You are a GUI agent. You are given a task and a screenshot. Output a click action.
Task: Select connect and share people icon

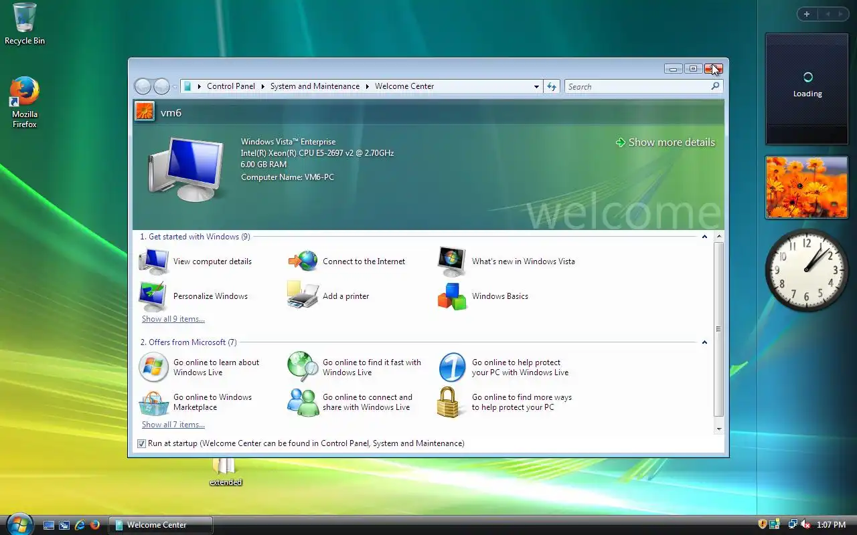point(303,403)
